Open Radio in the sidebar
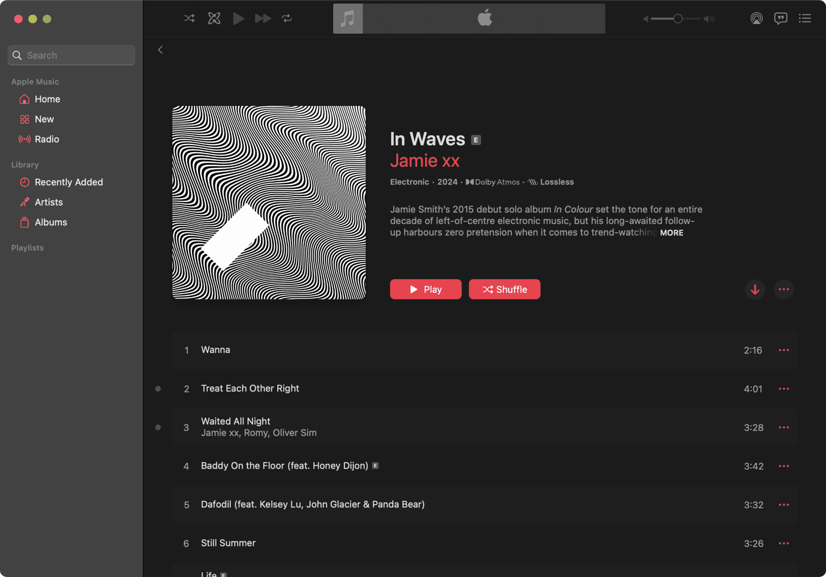 (x=47, y=139)
